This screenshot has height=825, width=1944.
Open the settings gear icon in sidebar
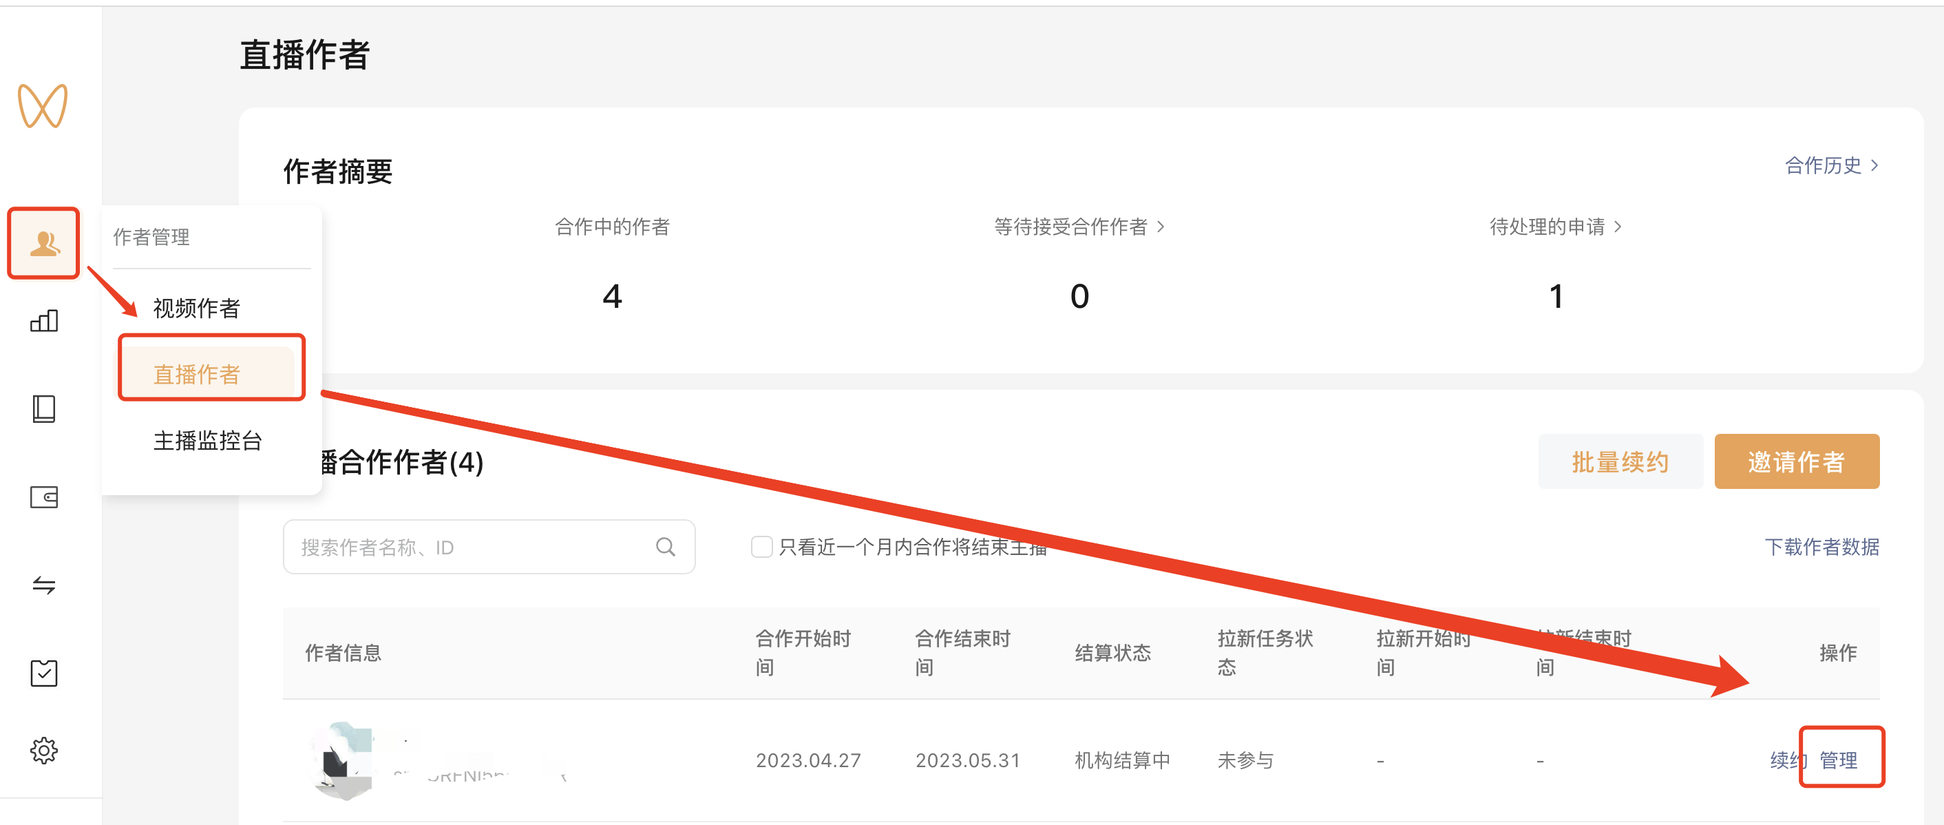[x=44, y=751]
